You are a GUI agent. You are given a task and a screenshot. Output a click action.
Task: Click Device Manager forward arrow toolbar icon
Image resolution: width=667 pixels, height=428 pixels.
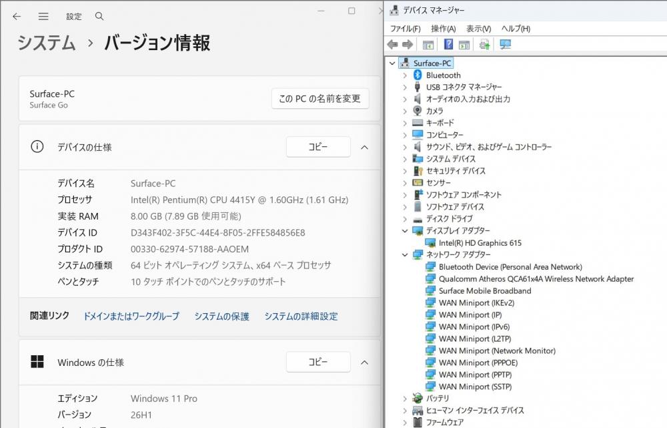(408, 44)
